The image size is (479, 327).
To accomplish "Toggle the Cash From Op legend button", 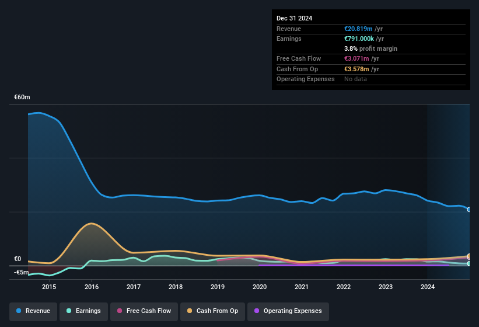I will tap(212, 311).
